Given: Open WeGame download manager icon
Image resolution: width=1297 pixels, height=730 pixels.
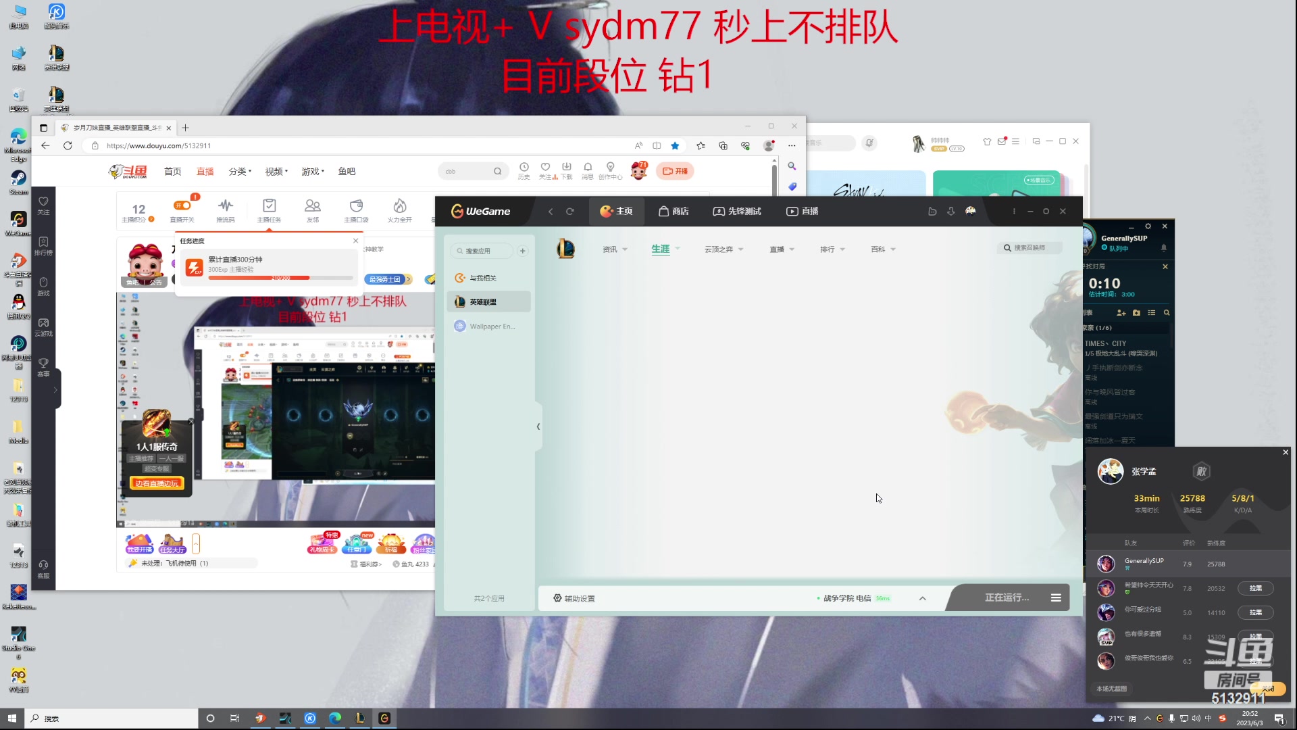Looking at the screenshot, I should (x=950, y=212).
